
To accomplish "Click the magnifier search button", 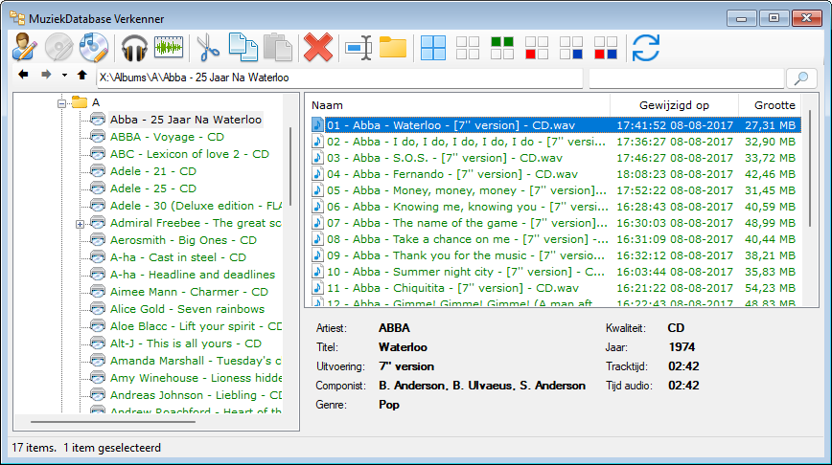I will point(801,78).
